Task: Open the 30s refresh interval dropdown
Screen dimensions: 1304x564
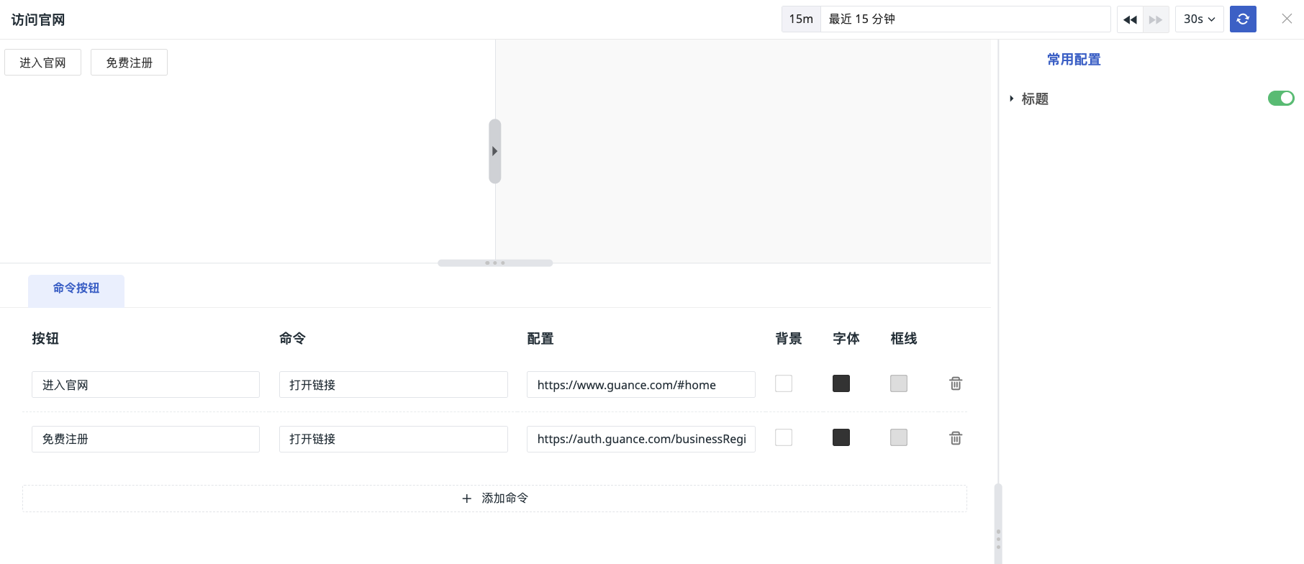Action: tap(1199, 19)
